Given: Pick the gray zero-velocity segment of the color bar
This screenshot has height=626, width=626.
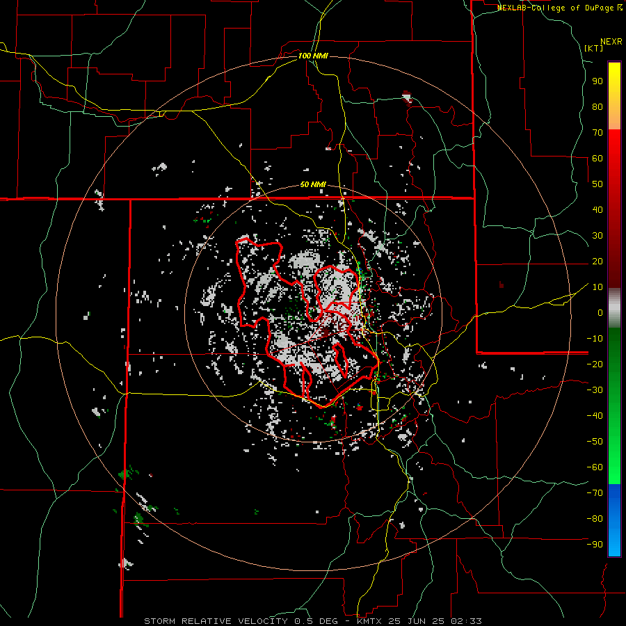Looking at the screenshot, I should 614,308.
